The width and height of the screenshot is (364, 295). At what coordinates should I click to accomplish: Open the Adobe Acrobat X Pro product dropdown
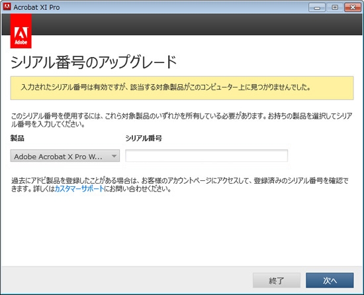point(65,156)
